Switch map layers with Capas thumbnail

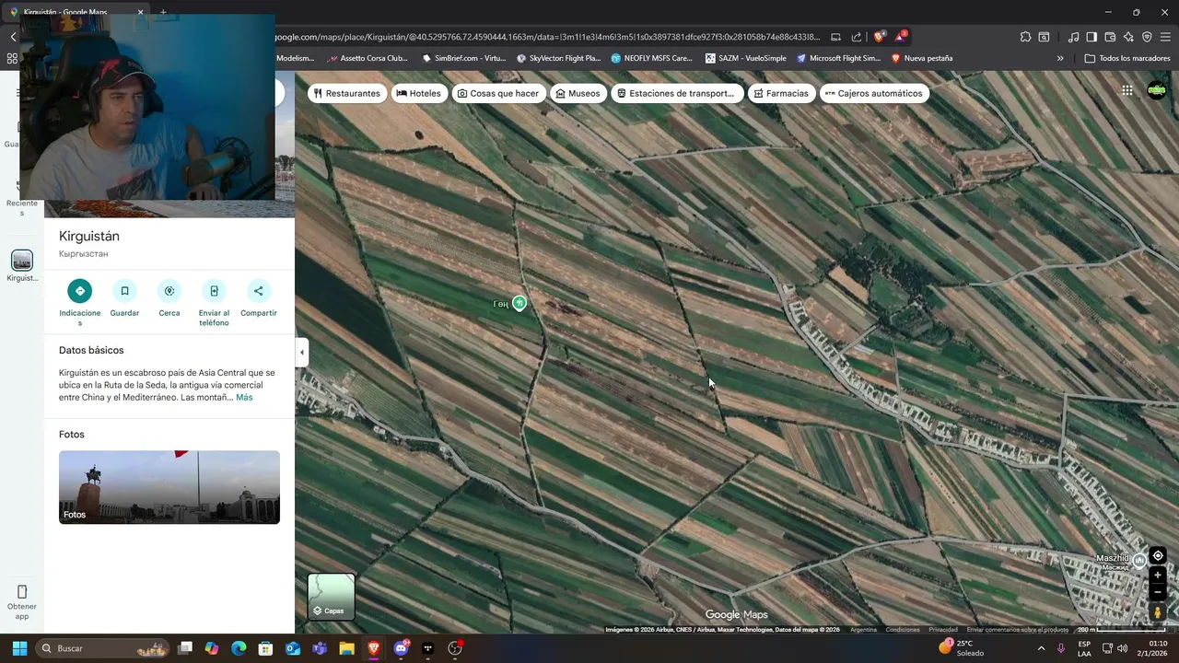(x=331, y=596)
